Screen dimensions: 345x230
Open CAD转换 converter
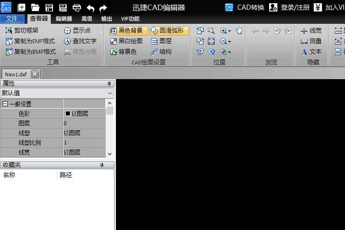pos(244,7)
